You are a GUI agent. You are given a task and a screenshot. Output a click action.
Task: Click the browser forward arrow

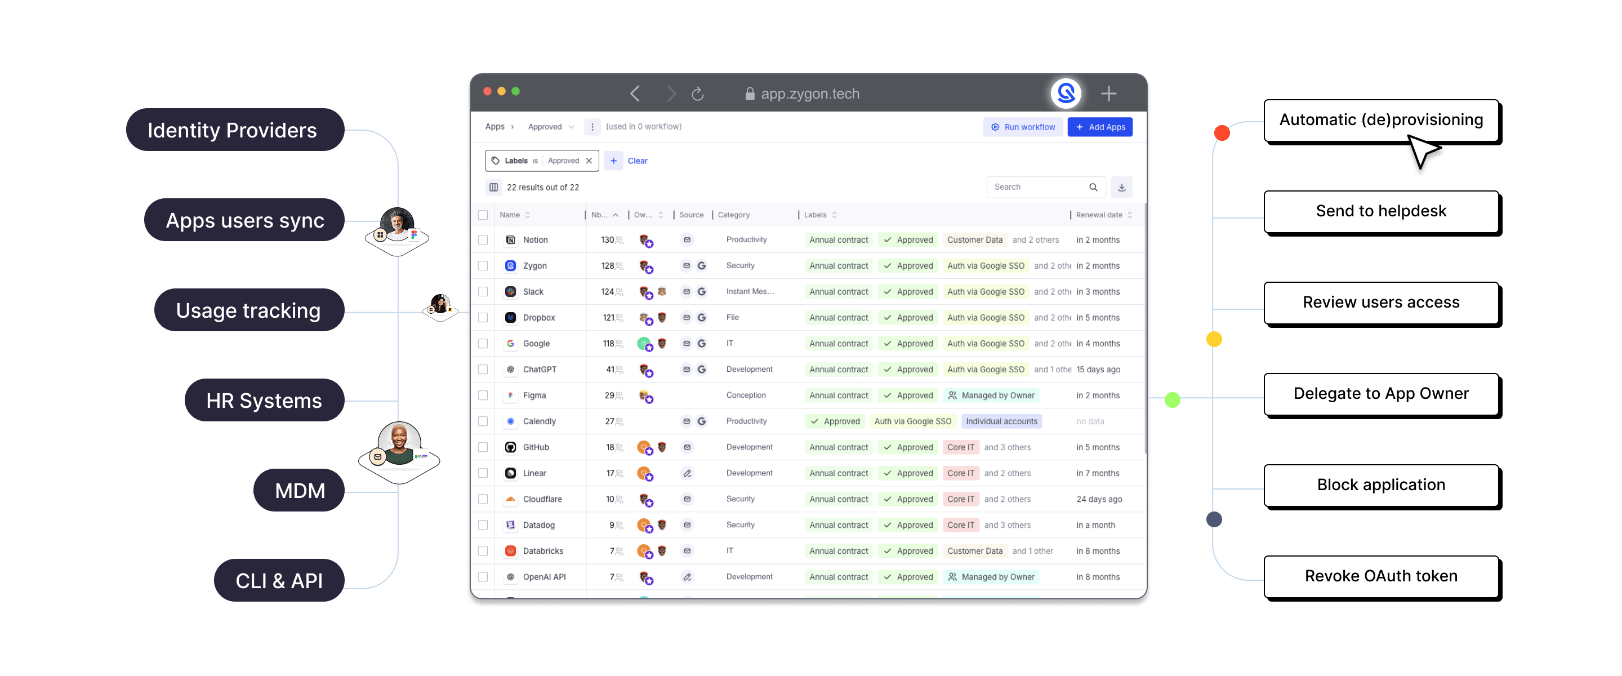coord(671,94)
